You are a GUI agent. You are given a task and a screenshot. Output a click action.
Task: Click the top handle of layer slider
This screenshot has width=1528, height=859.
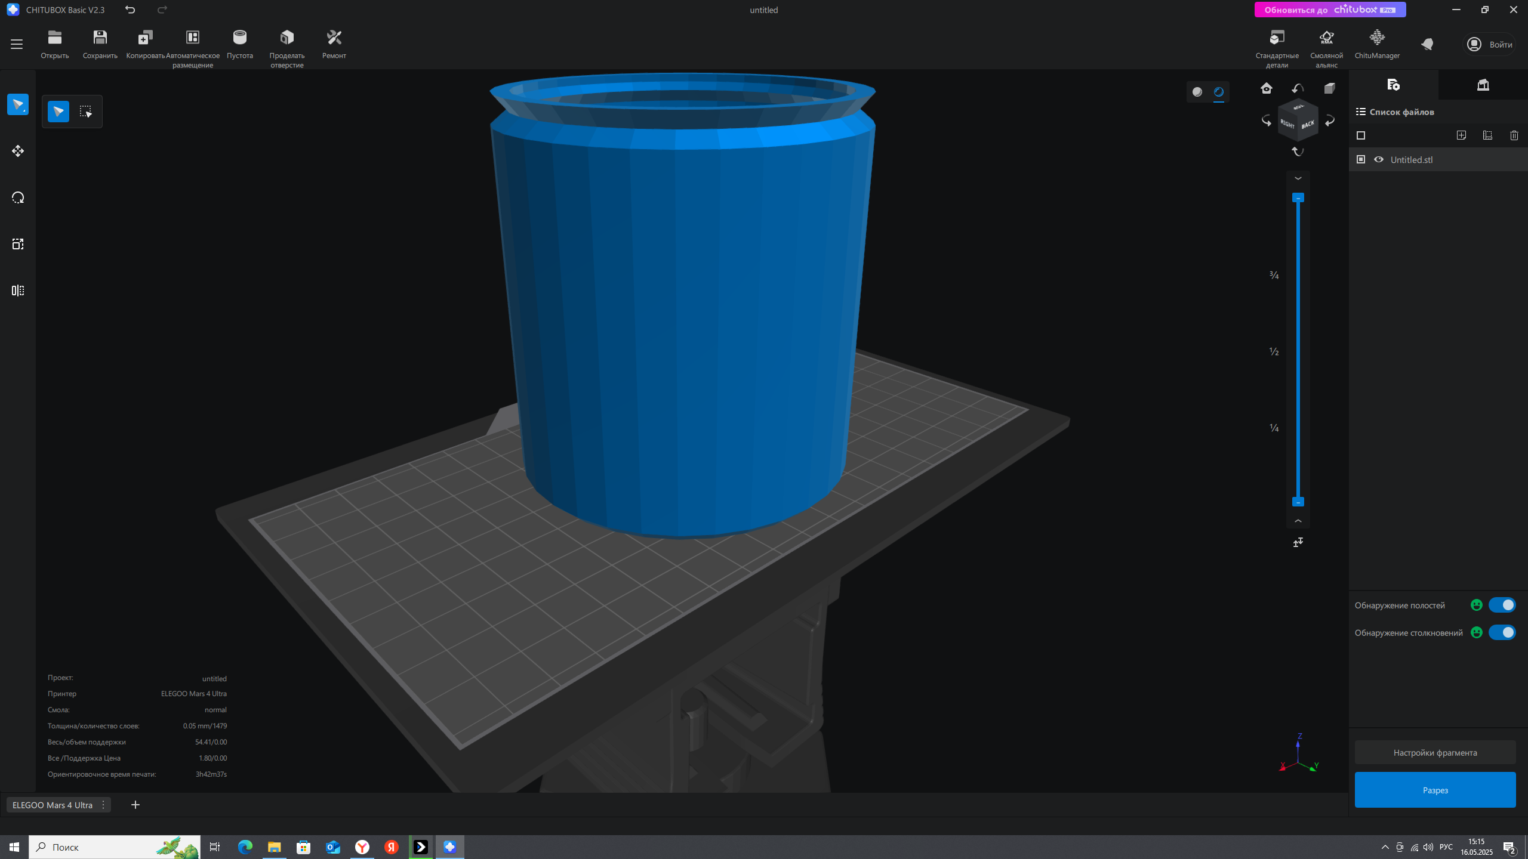(1298, 197)
